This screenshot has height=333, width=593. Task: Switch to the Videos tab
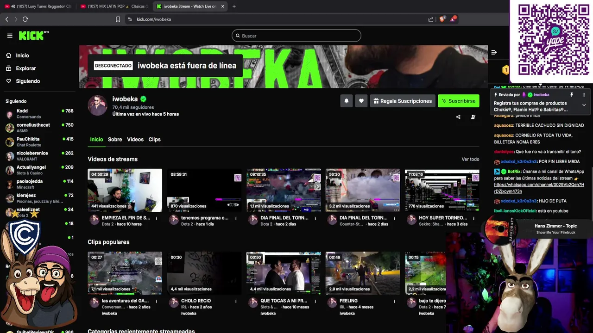click(x=135, y=139)
